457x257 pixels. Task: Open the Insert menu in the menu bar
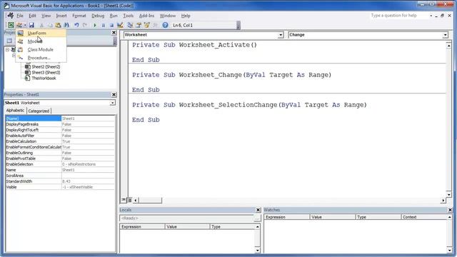tap(61, 16)
